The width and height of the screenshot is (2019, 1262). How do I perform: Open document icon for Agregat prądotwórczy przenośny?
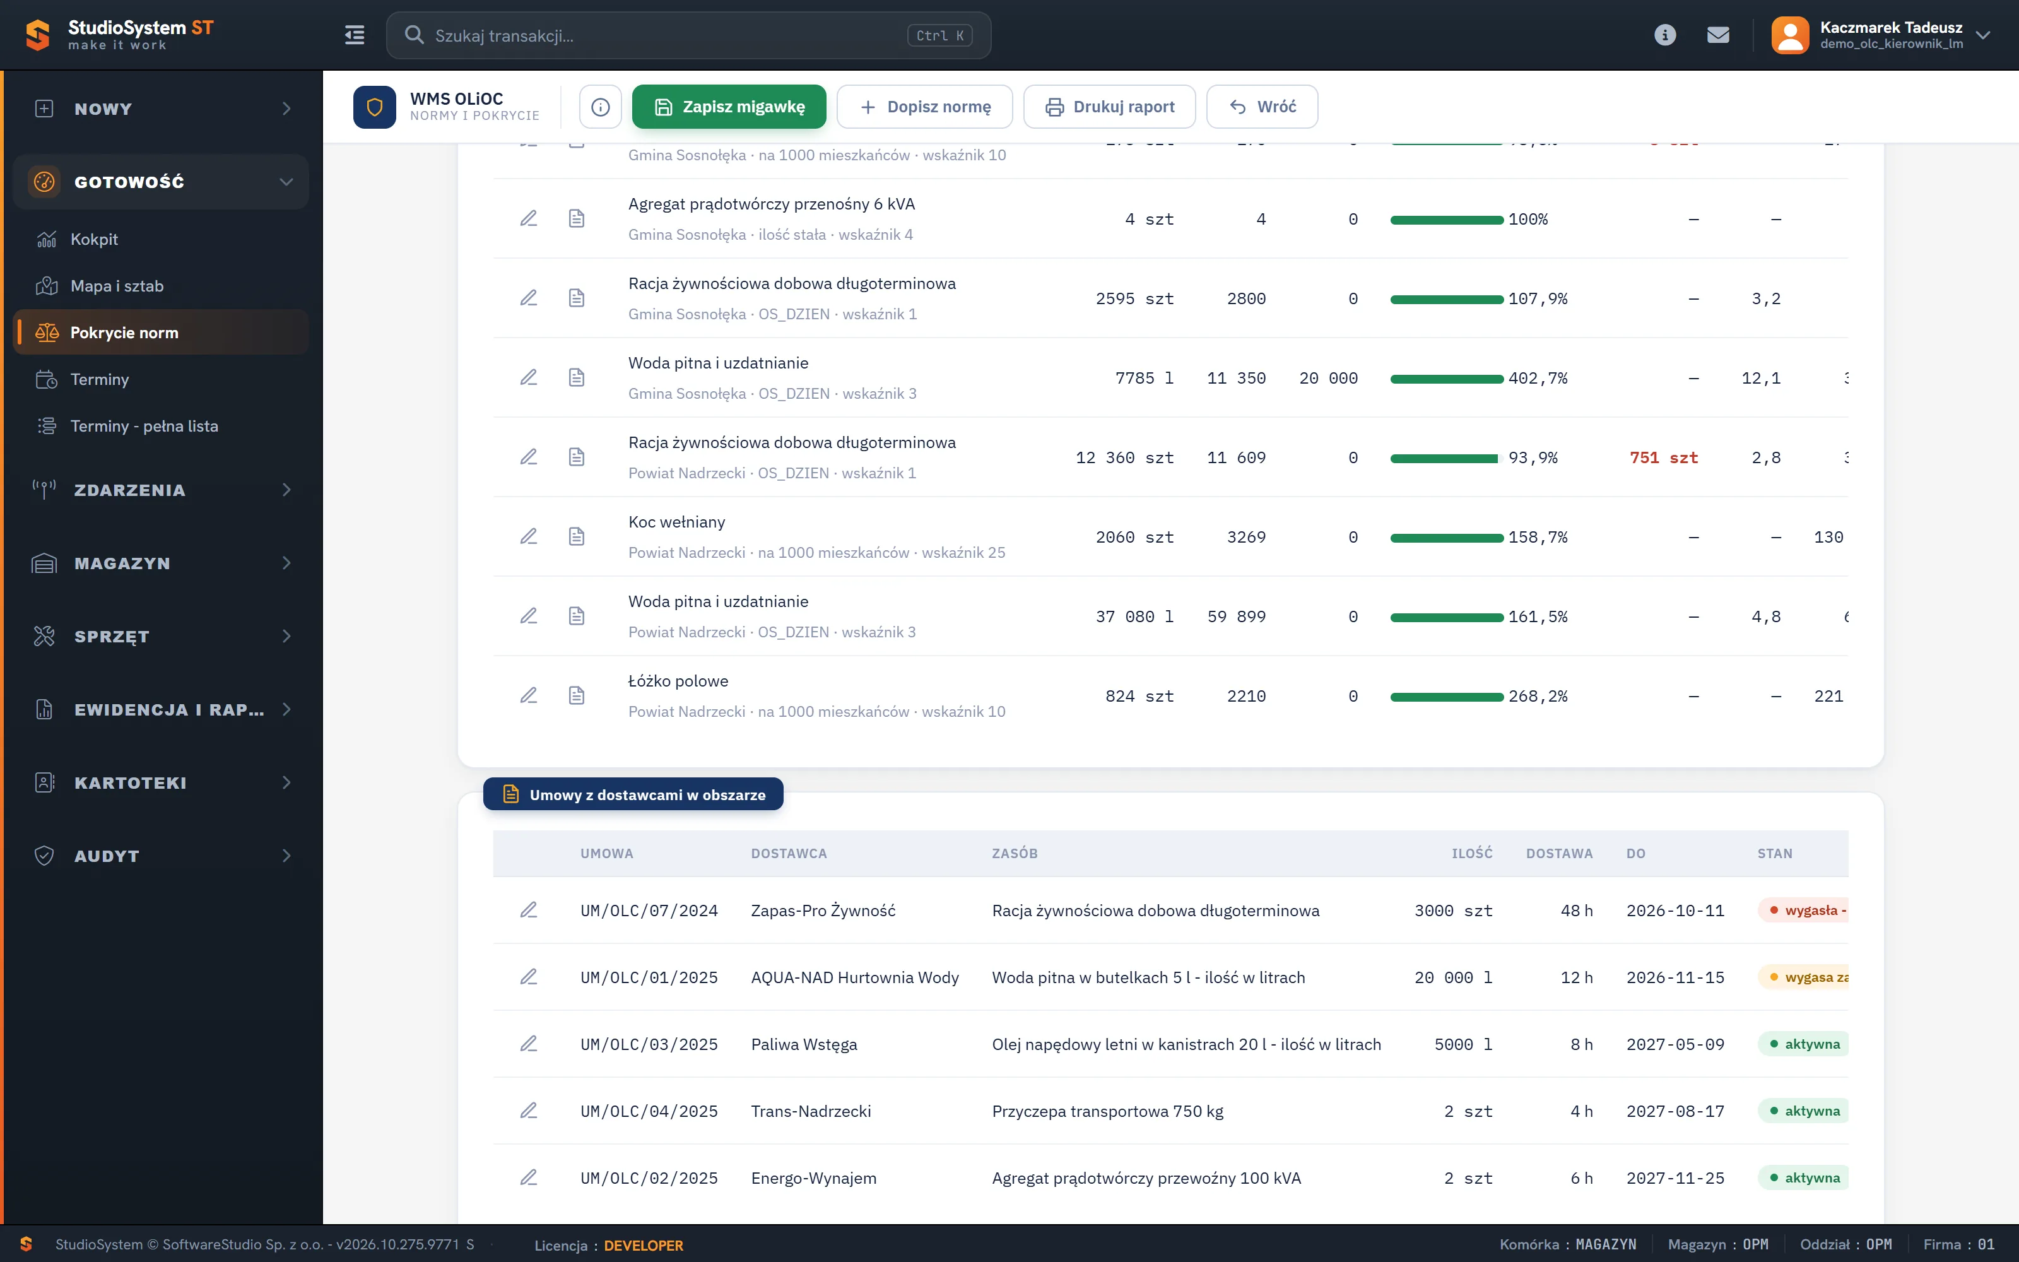coord(577,219)
